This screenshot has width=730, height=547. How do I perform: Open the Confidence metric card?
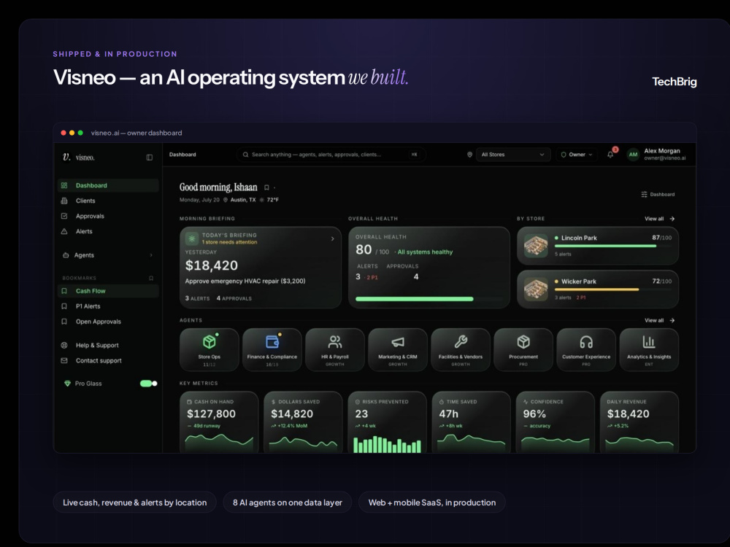pos(556,422)
